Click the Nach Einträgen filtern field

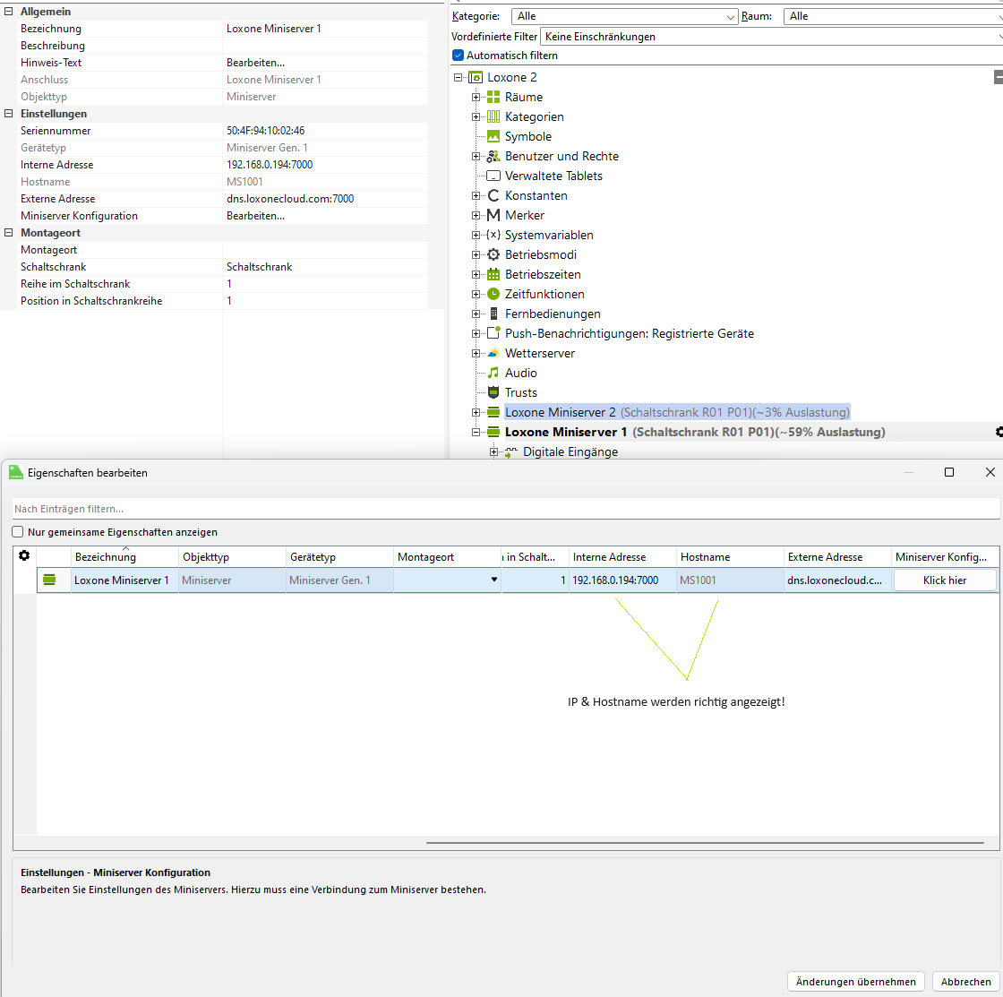click(506, 509)
